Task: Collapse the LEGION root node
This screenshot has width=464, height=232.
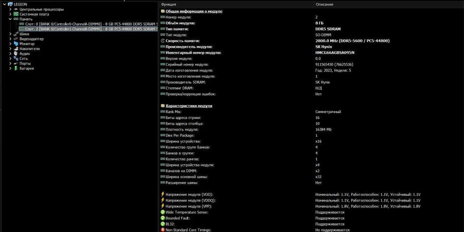Action: click(5, 4)
